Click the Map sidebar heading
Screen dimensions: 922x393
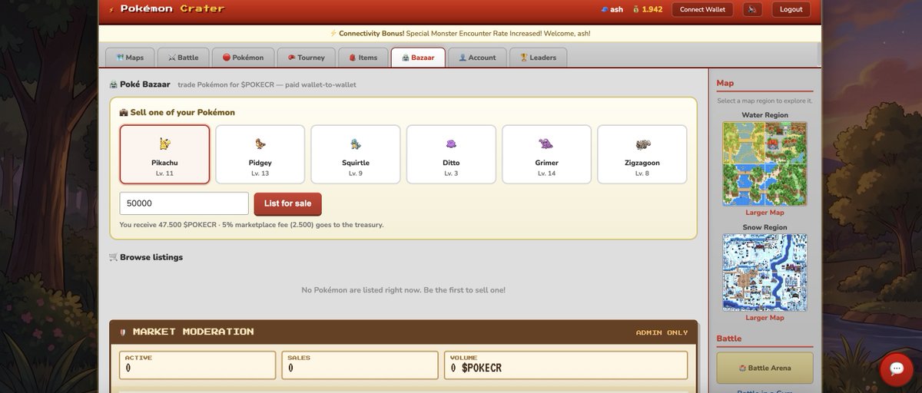[725, 83]
